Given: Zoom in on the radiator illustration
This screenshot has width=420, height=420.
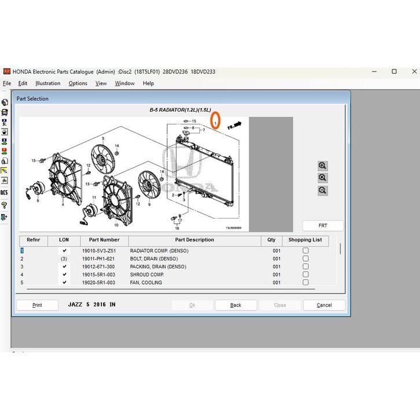Looking at the screenshot, I should tap(322, 165).
